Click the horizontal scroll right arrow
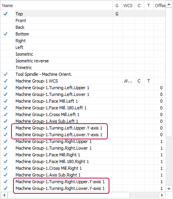The image size is (173, 199). 162,195
